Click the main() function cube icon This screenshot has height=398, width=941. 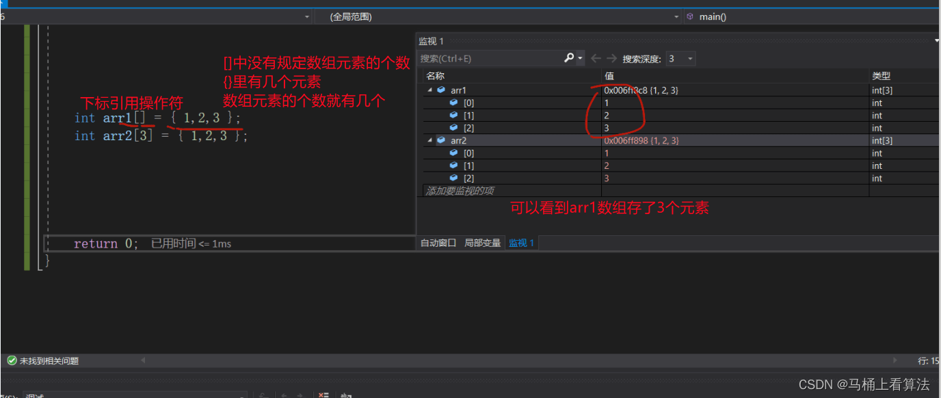(690, 16)
